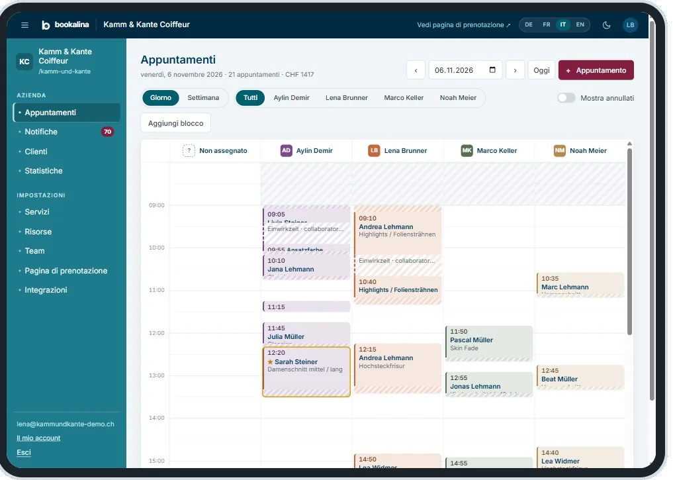Click the Oggi button
673x480 pixels.
[x=541, y=70]
